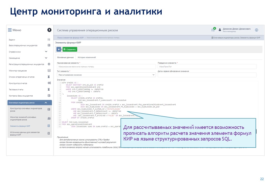The width and height of the screenshot is (269, 186).
Task: Expand the Справочники menu section
Action: (x=46, y=52)
